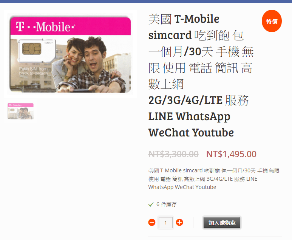Viewport: 292px width, 240px height.
Task: Click the blue header bar at top
Action: pos(146,1)
